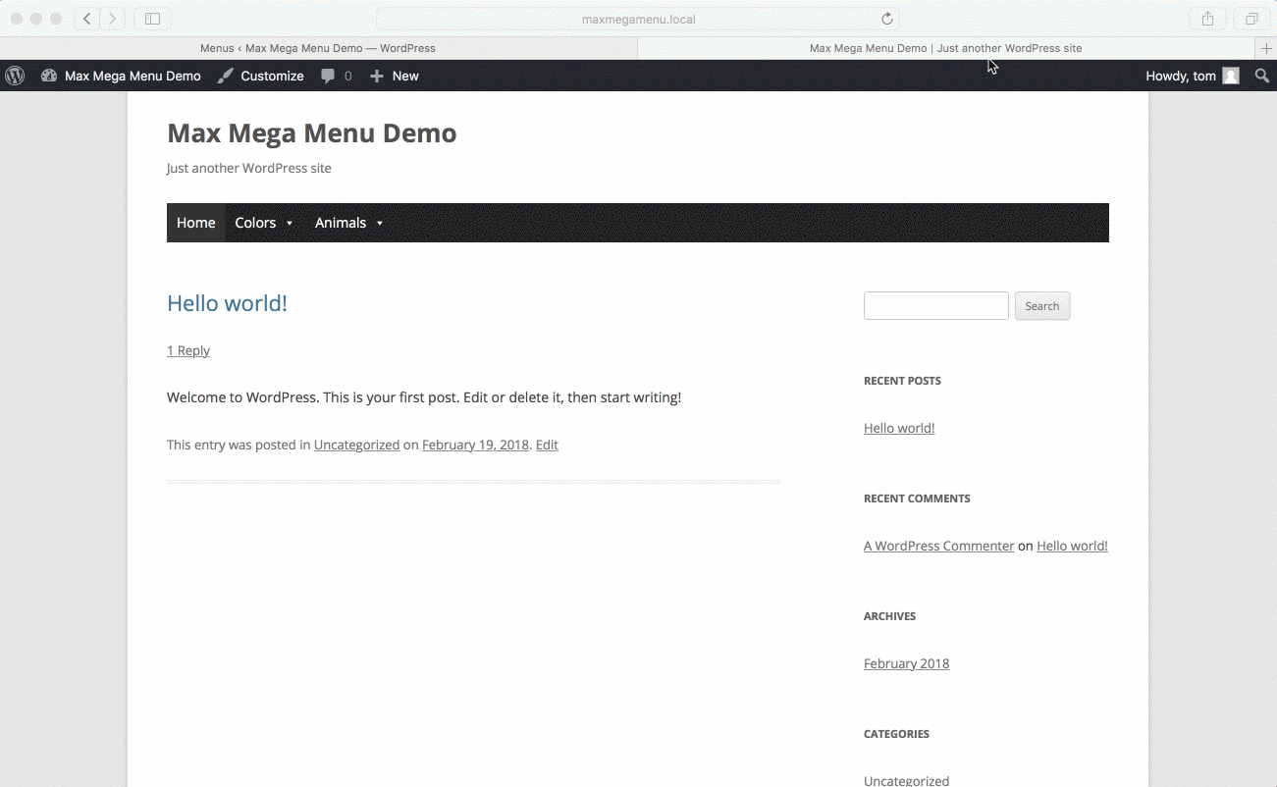Click the Safari reload page icon
The height and width of the screenshot is (787, 1277).
[x=887, y=19]
